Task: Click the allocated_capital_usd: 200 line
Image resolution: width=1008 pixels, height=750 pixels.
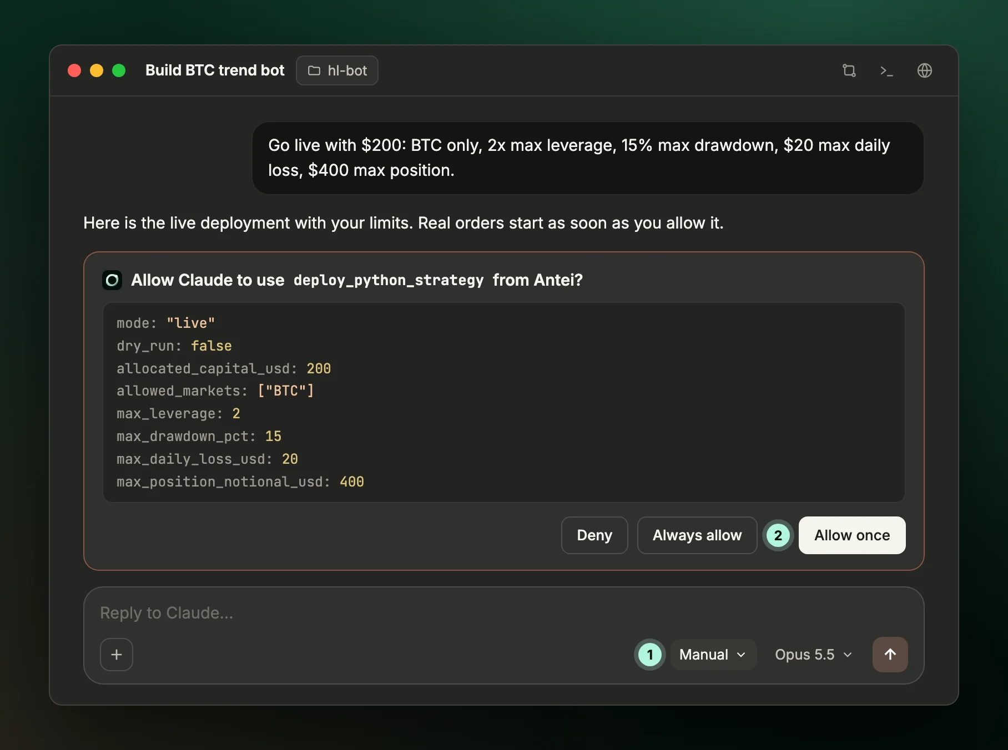Action: (224, 368)
